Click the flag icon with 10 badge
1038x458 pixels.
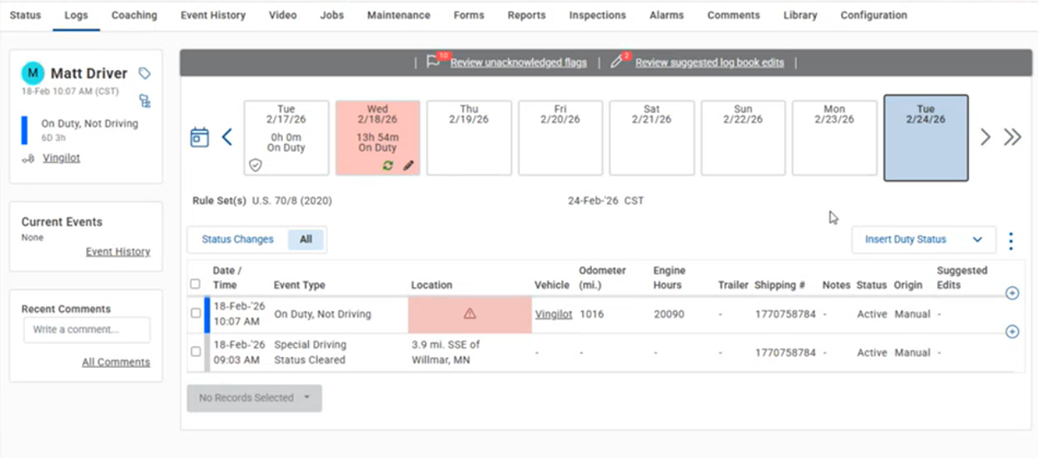tap(433, 61)
